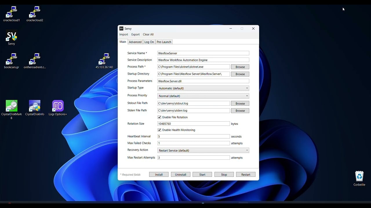Click the Servy window title icon
The width and height of the screenshot is (371, 208).
click(x=121, y=29)
